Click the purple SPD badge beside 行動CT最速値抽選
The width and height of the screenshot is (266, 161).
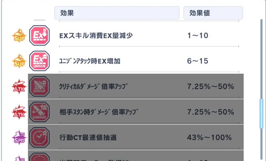(x=19, y=137)
